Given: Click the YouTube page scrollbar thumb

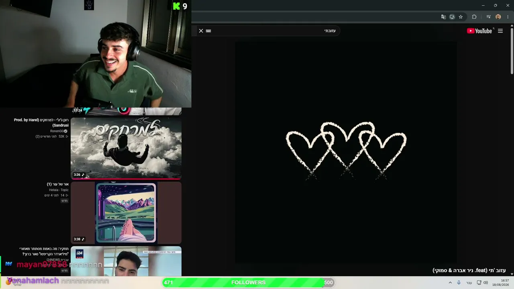Looking at the screenshot, I should pos(512,51).
